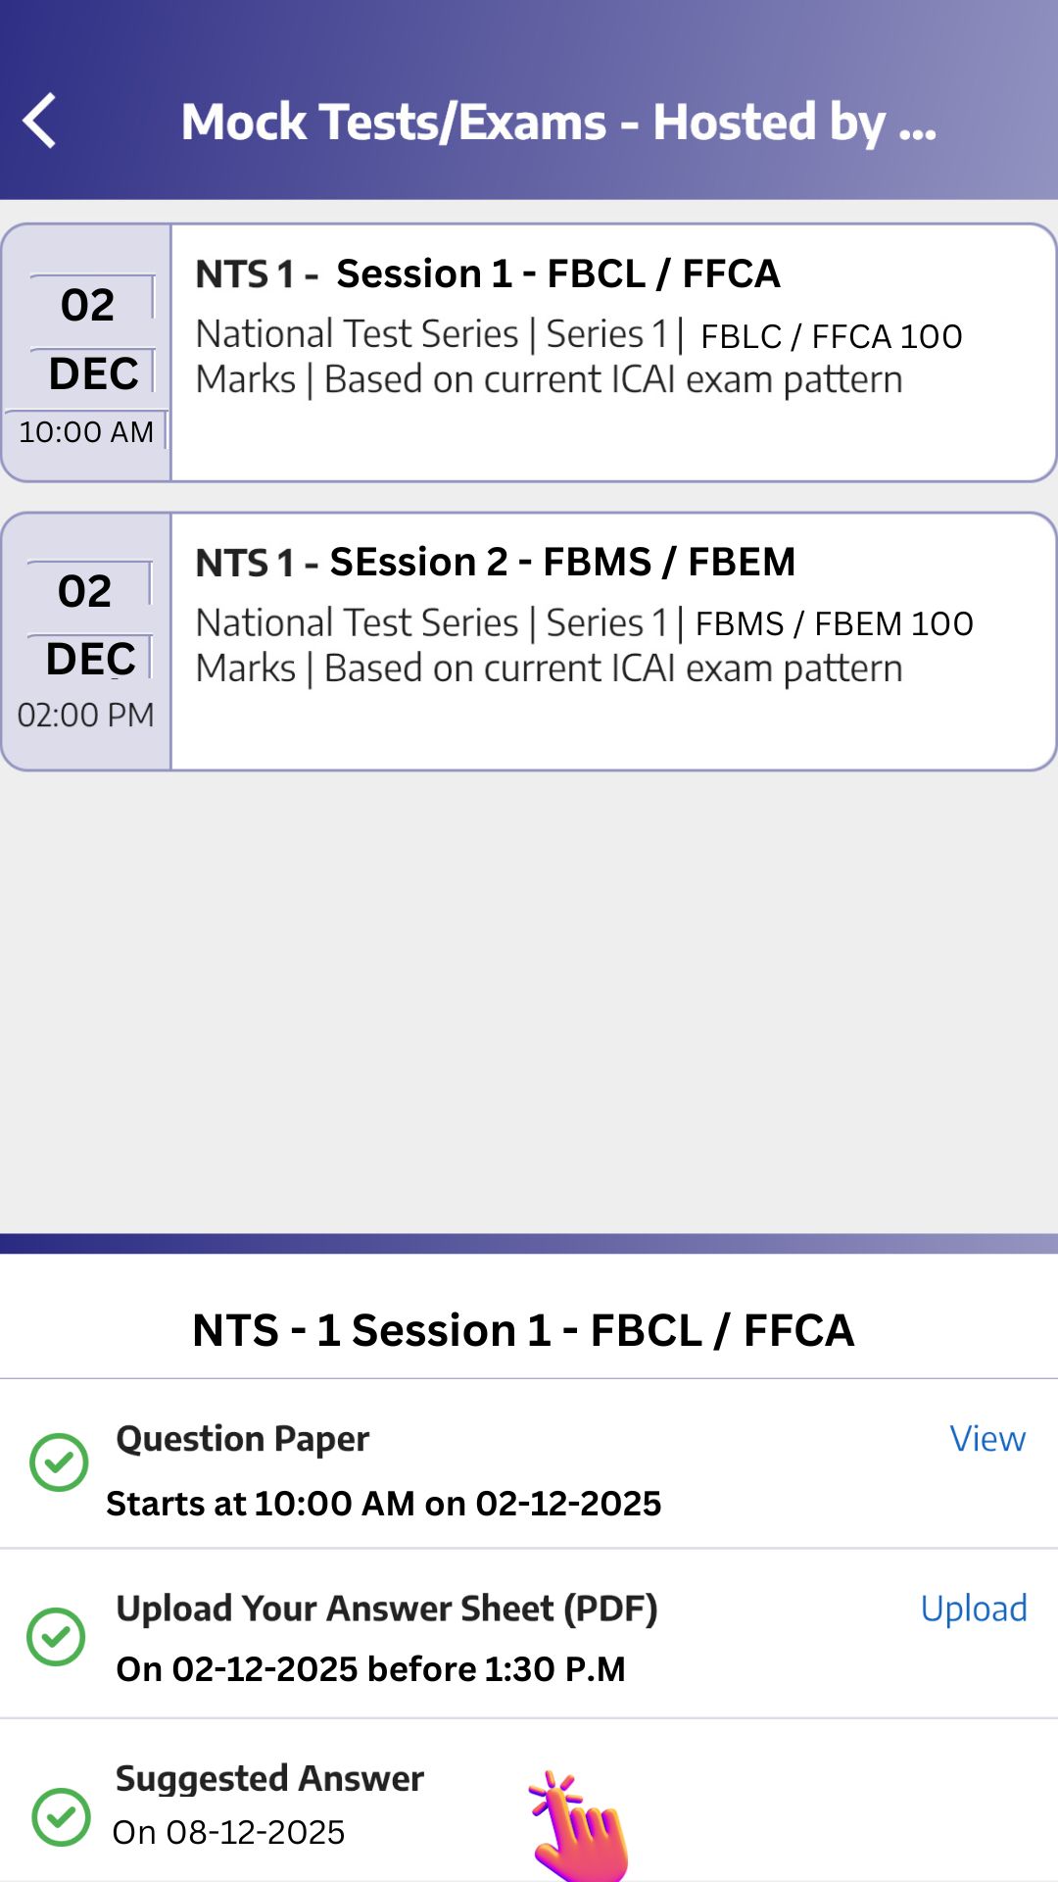Tap "Starts at 10:00 AM on 02-12-2025" text
This screenshot has height=1882, width=1058.
pos(384,1503)
